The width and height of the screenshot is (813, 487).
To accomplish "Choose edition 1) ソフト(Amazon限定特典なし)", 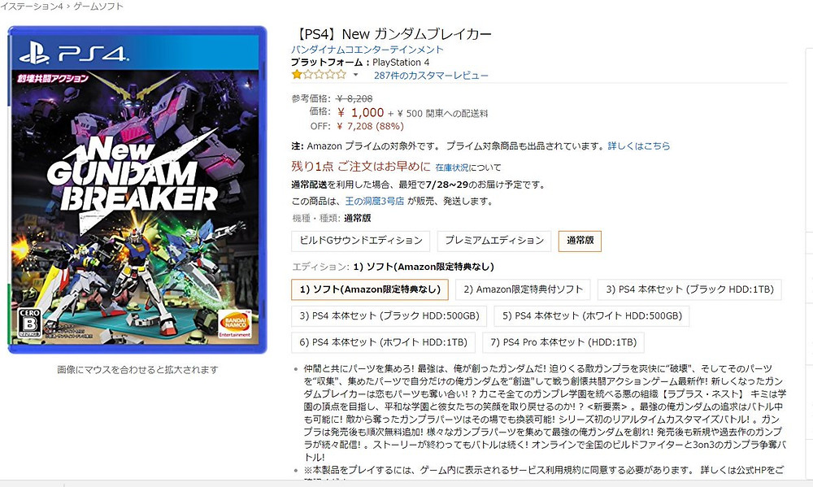I will point(370,289).
